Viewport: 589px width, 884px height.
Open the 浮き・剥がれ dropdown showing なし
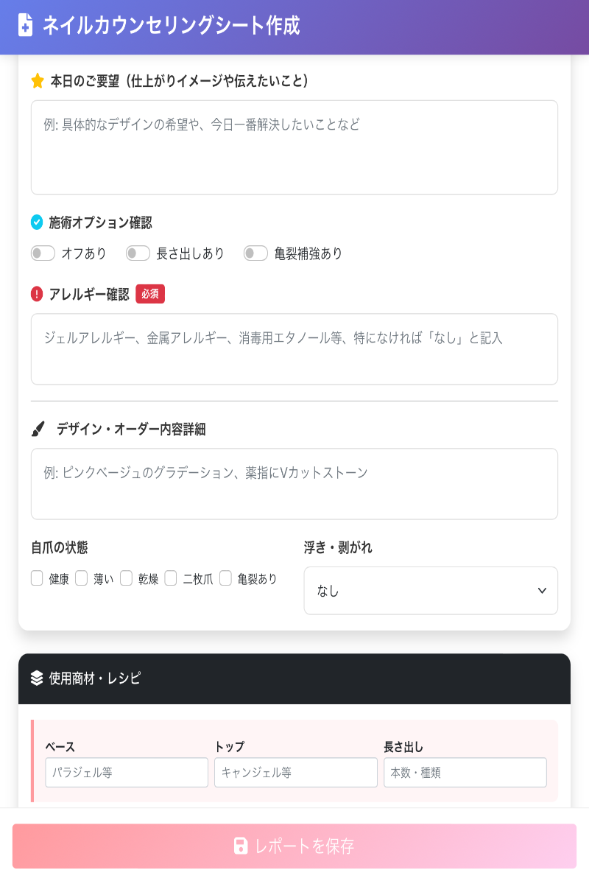431,590
